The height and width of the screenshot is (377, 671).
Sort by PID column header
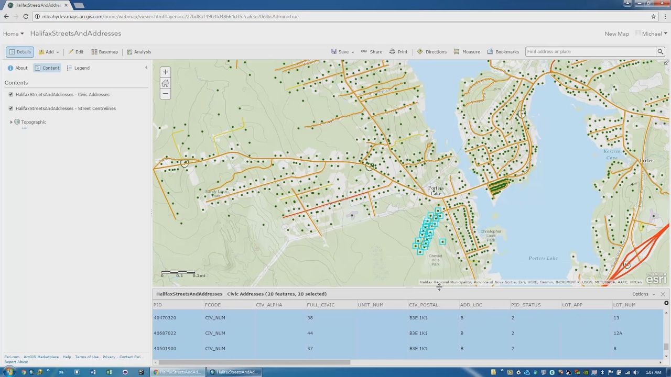pos(157,305)
